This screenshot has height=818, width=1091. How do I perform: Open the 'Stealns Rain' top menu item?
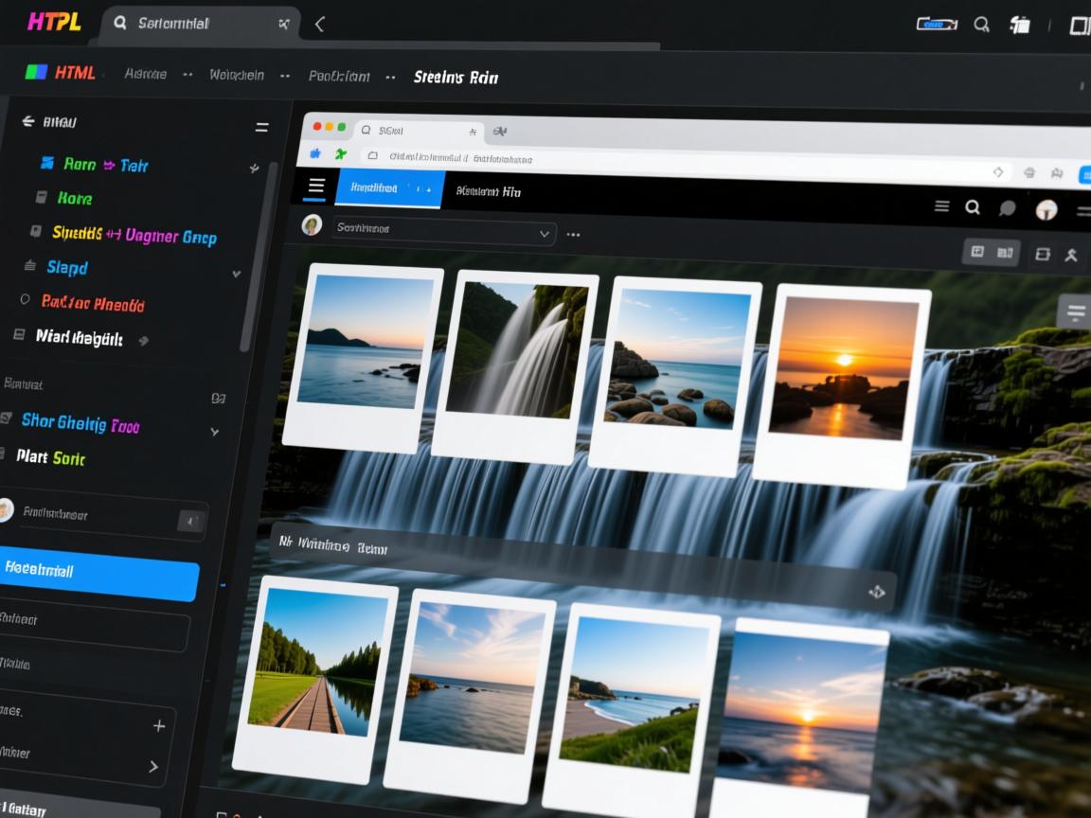456,77
